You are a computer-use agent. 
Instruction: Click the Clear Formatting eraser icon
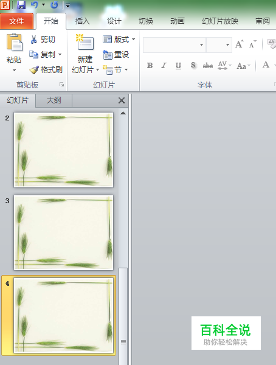click(271, 44)
